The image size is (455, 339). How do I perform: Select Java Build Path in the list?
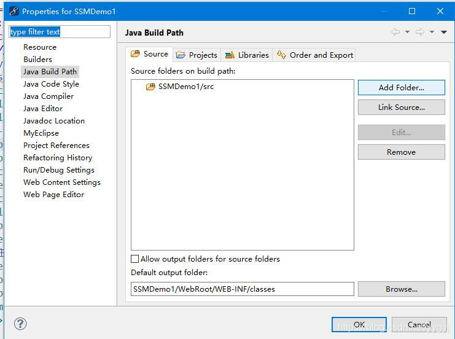click(50, 72)
